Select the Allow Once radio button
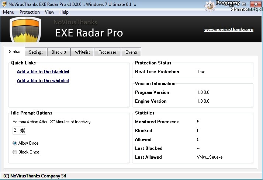Screen dimensions: 263x180 click(15, 143)
